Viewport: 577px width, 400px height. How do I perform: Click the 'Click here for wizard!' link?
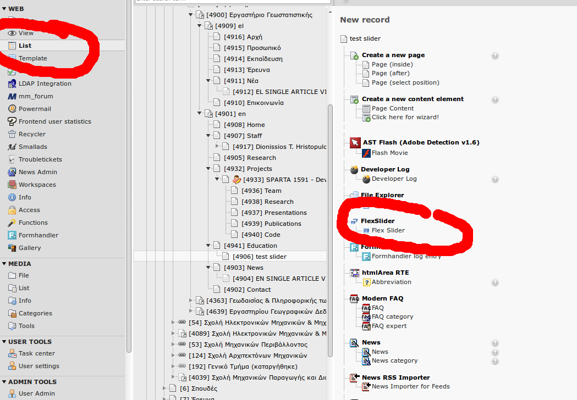405,117
